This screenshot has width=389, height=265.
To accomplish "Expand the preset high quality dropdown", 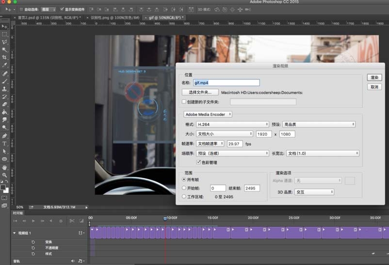I will pyautogui.click(x=319, y=125).
